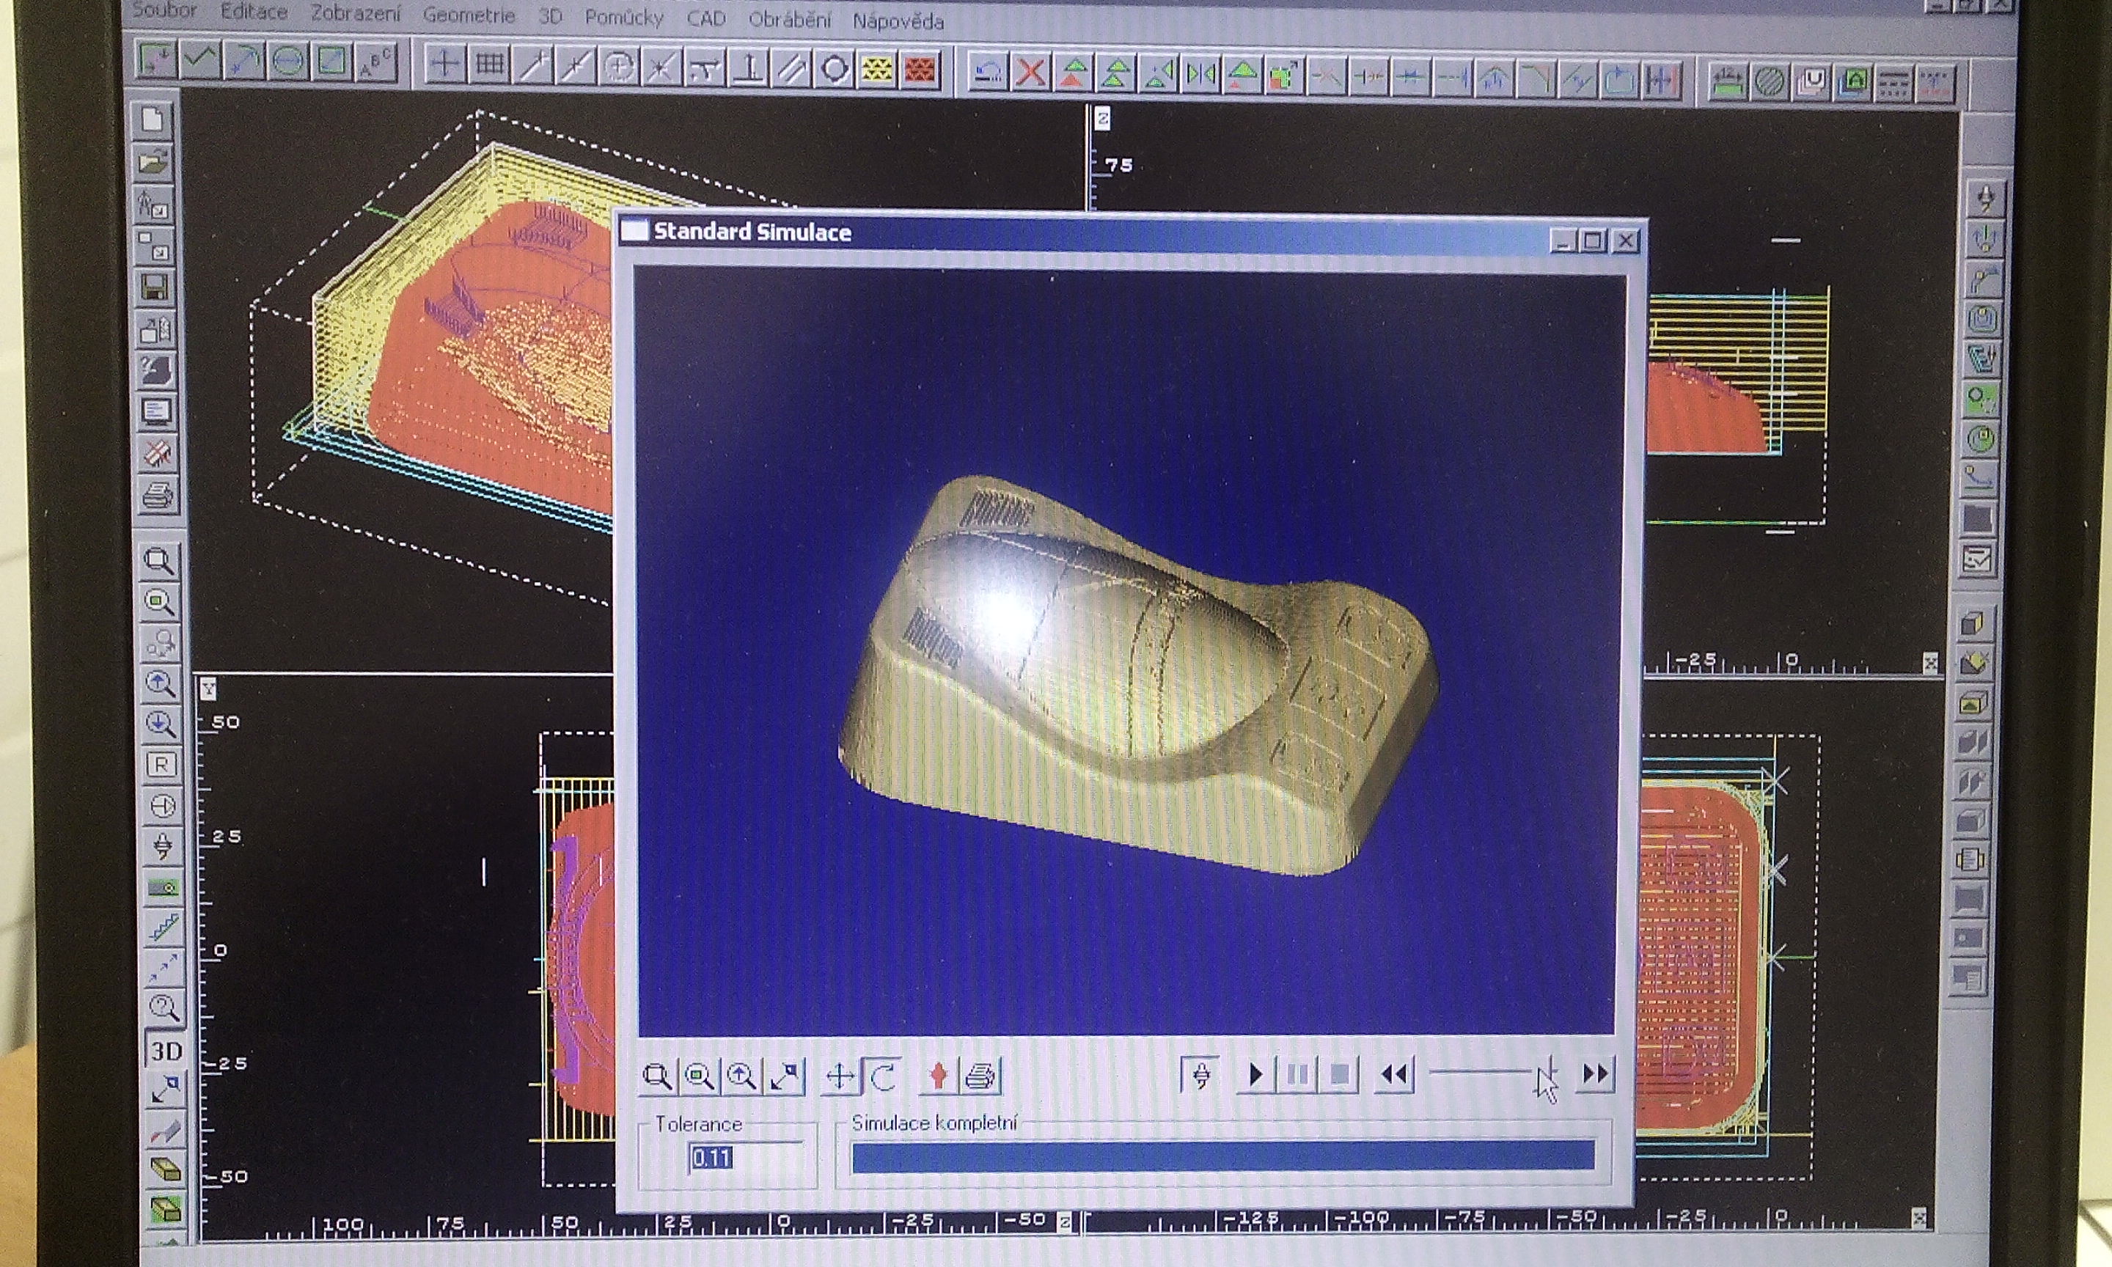The image size is (2112, 1267).
Task: Select the circle geometry tool
Action: [287, 62]
